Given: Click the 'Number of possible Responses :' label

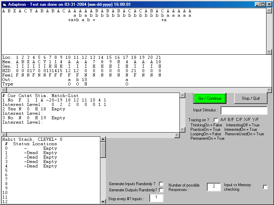Looking at the screenshot, I should pyautogui.click(x=184, y=187).
